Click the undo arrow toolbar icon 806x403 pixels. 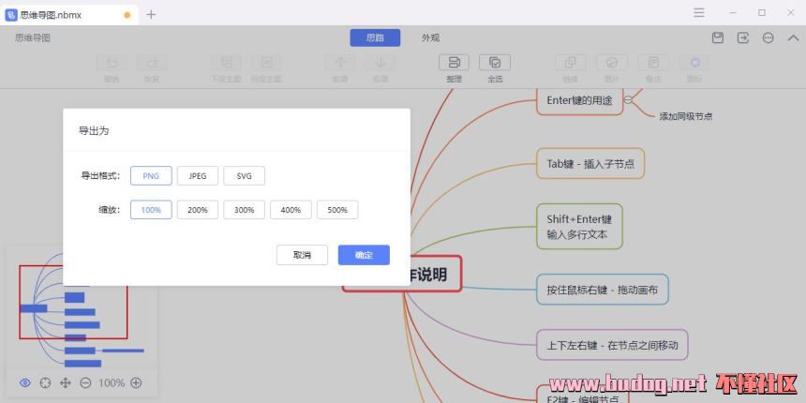point(111,63)
